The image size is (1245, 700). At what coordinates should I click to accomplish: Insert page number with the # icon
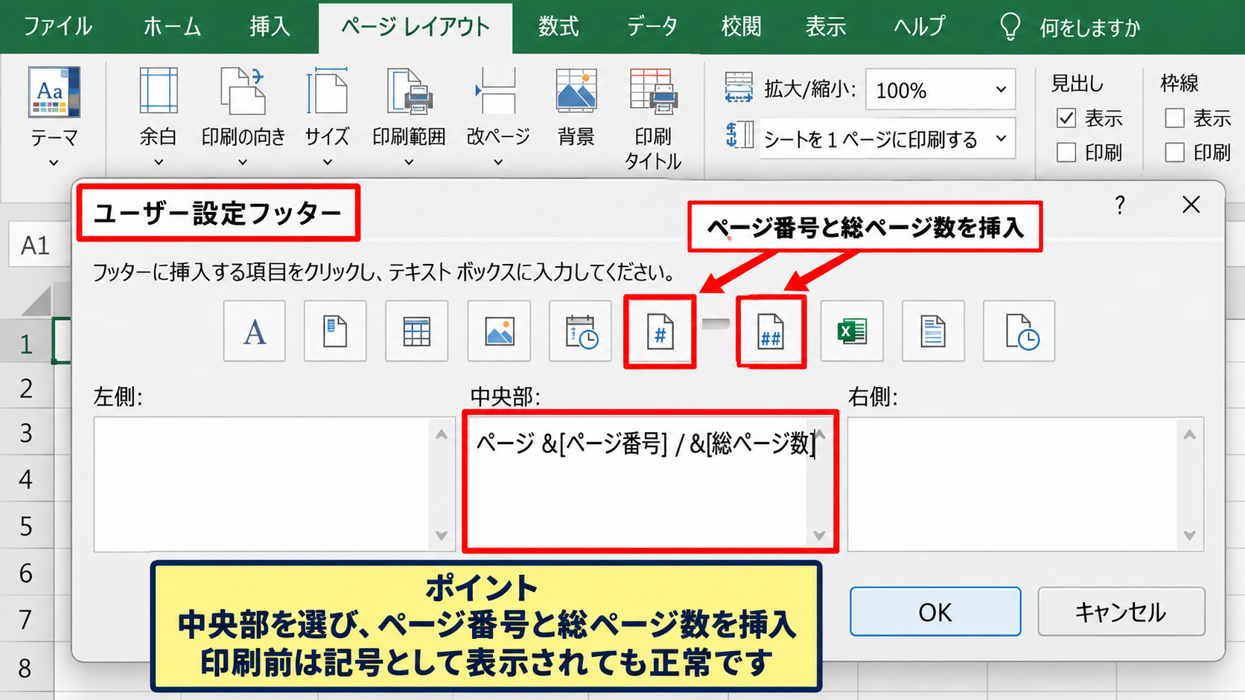point(660,331)
